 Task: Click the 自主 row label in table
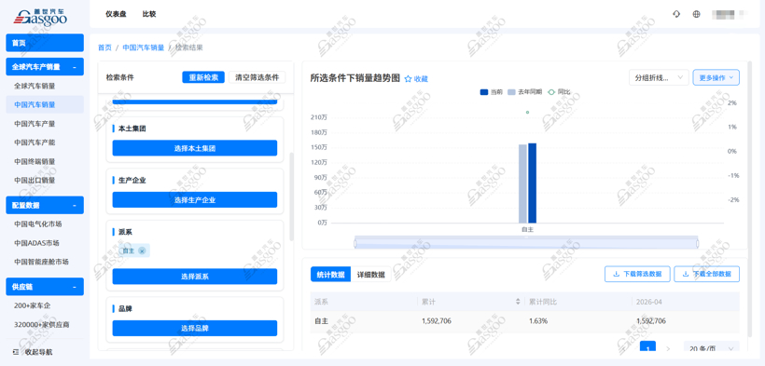(321, 321)
